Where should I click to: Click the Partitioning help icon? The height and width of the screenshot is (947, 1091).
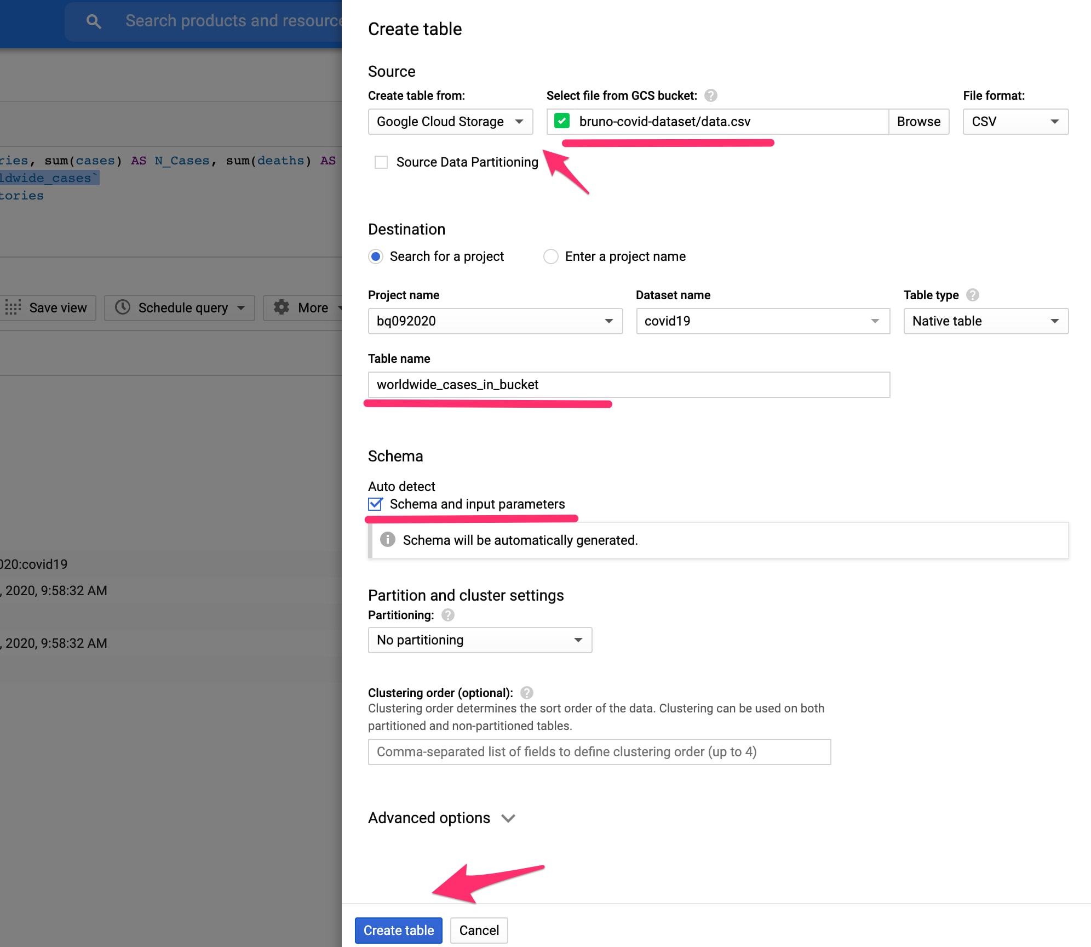(447, 615)
